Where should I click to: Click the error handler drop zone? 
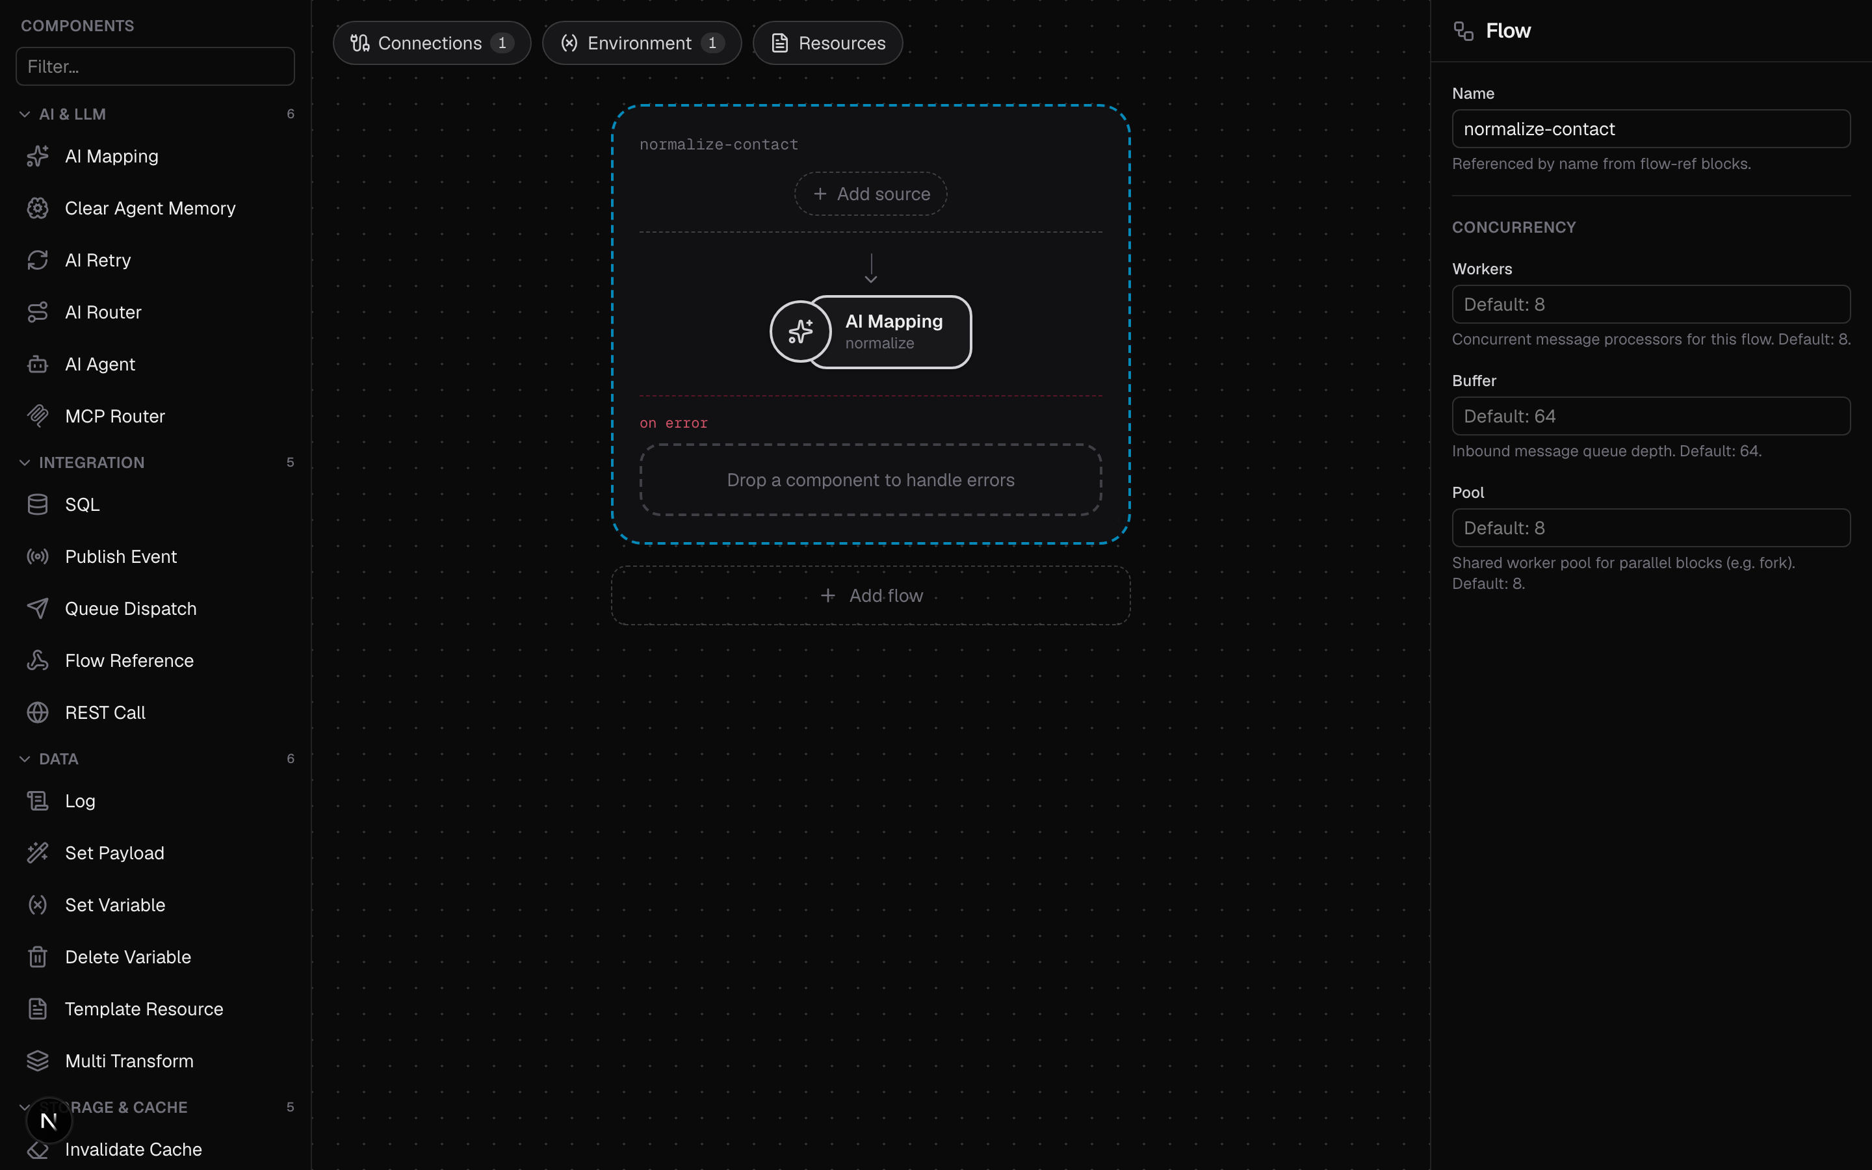[x=870, y=480]
